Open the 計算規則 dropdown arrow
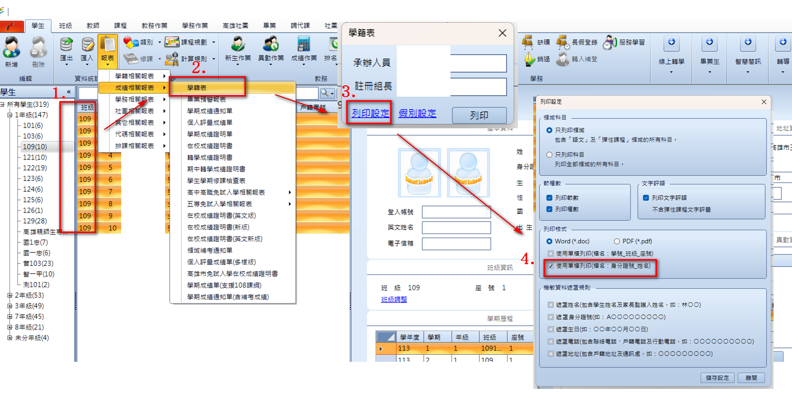Screen dimensions: 792x393 click(213, 58)
